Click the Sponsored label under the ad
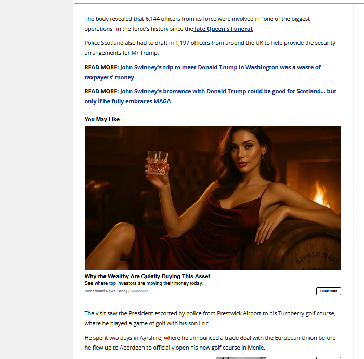 [139, 291]
